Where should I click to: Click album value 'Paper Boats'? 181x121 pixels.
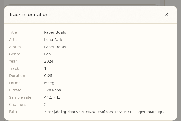(x=55, y=47)
